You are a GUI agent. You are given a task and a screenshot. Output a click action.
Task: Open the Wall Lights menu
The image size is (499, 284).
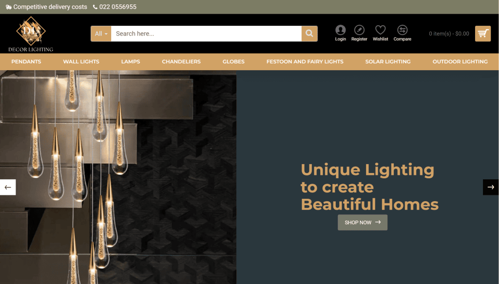(x=81, y=62)
